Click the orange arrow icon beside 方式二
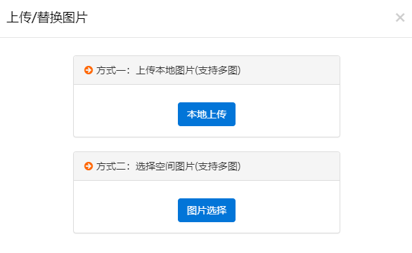412x253 pixels. point(89,166)
